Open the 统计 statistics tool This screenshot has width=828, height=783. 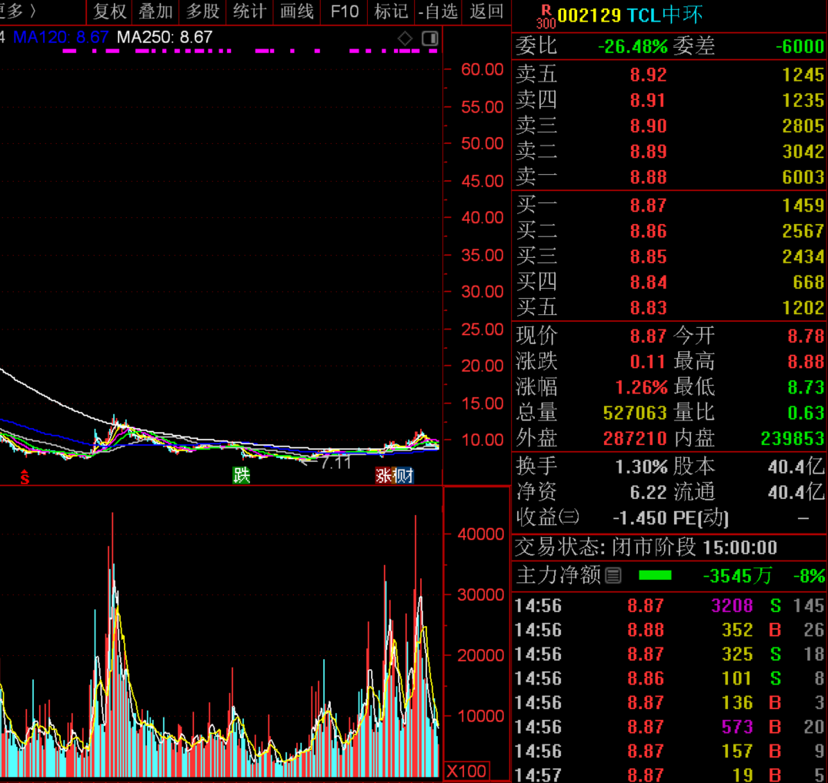pos(250,12)
